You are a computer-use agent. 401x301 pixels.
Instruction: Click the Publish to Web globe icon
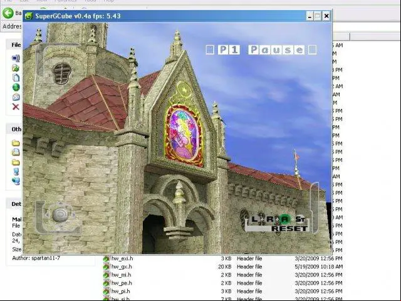coord(16,88)
